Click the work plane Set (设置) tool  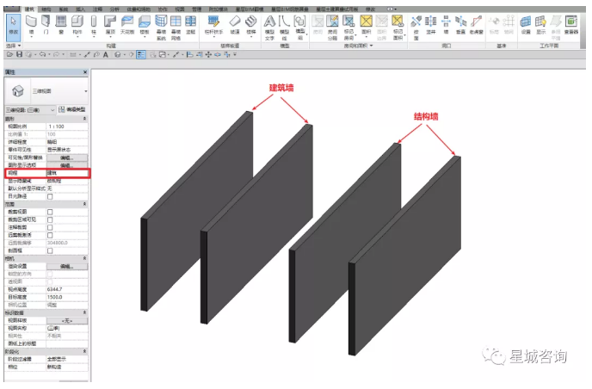[526, 25]
